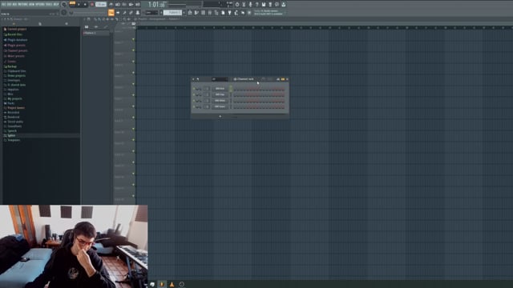513x288 pixels.
Task: Open the Channel rack options menu arrow
Action: click(193, 79)
